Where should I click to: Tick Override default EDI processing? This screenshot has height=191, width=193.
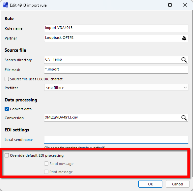point(7,155)
